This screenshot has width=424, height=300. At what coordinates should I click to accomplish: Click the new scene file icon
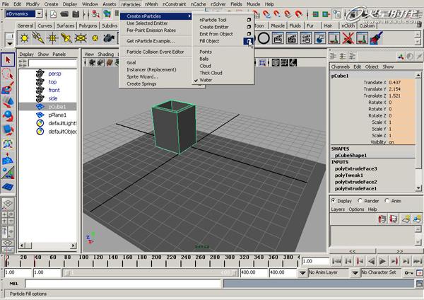coord(53,14)
